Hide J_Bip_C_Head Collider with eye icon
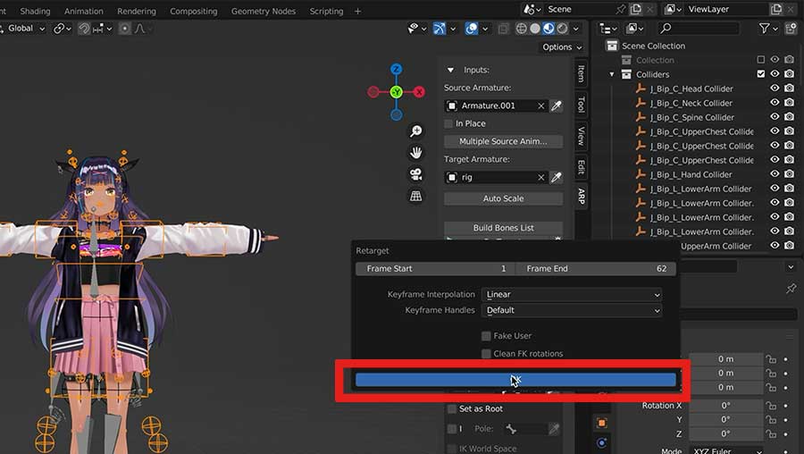The width and height of the screenshot is (804, 454). pyautogui.click(x=775, y=88)
